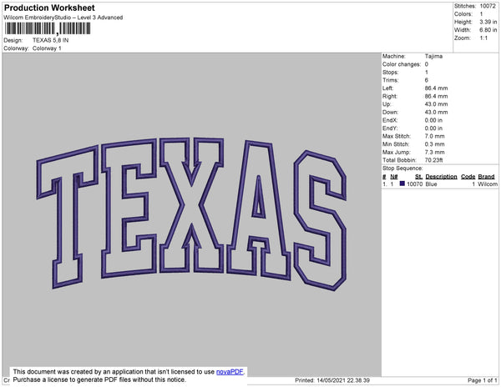Select the Total Bobbin value
Image resolution: width=501 pixels, height=387 pixels.
pos(436,158)
